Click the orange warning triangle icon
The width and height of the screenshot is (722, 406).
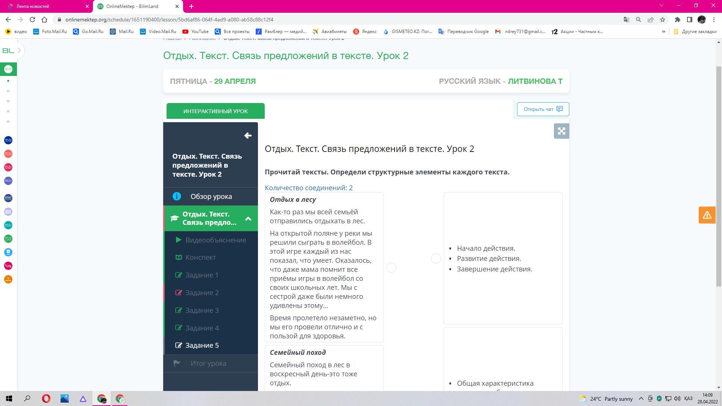pos(707,215)
